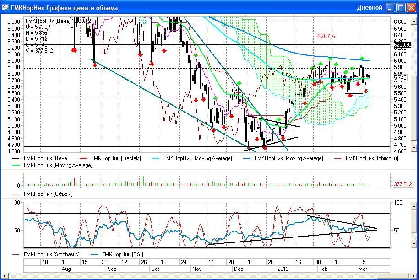This screenshot has height=280, width=419.
Task: Click the red 6267,5 annotation
Action: pos(326,36)
